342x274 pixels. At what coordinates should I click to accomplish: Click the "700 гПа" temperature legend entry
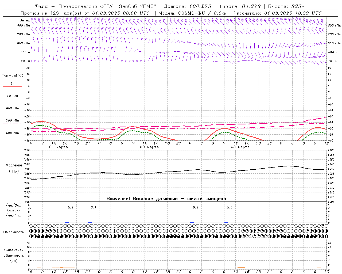click(12, 120)
